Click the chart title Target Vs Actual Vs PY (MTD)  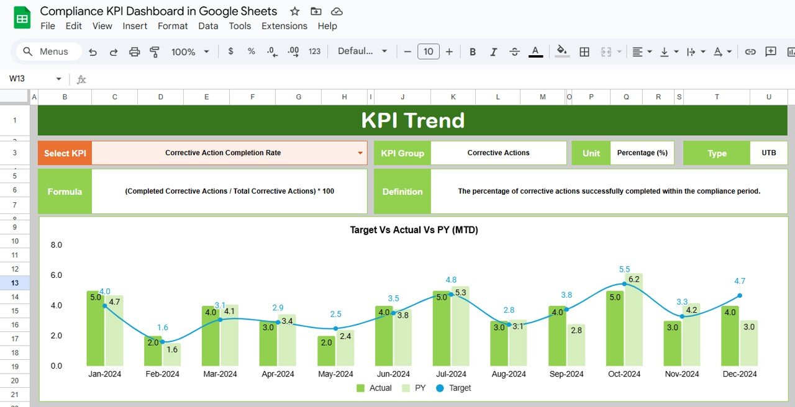point(414,230)
